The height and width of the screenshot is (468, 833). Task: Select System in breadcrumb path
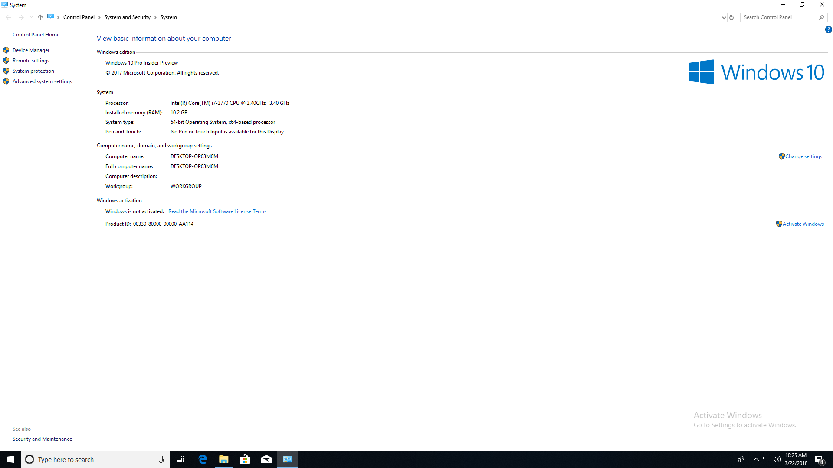coord(168,17)
